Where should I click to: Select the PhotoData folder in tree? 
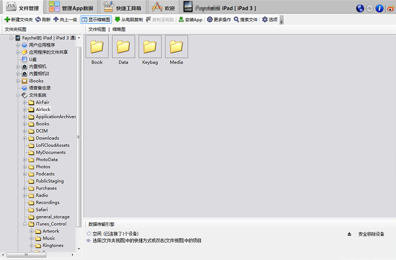click(46, 160)
